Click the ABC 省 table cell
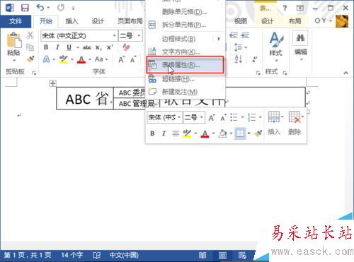The image size is (354, 262). click(x=85, y=98)
